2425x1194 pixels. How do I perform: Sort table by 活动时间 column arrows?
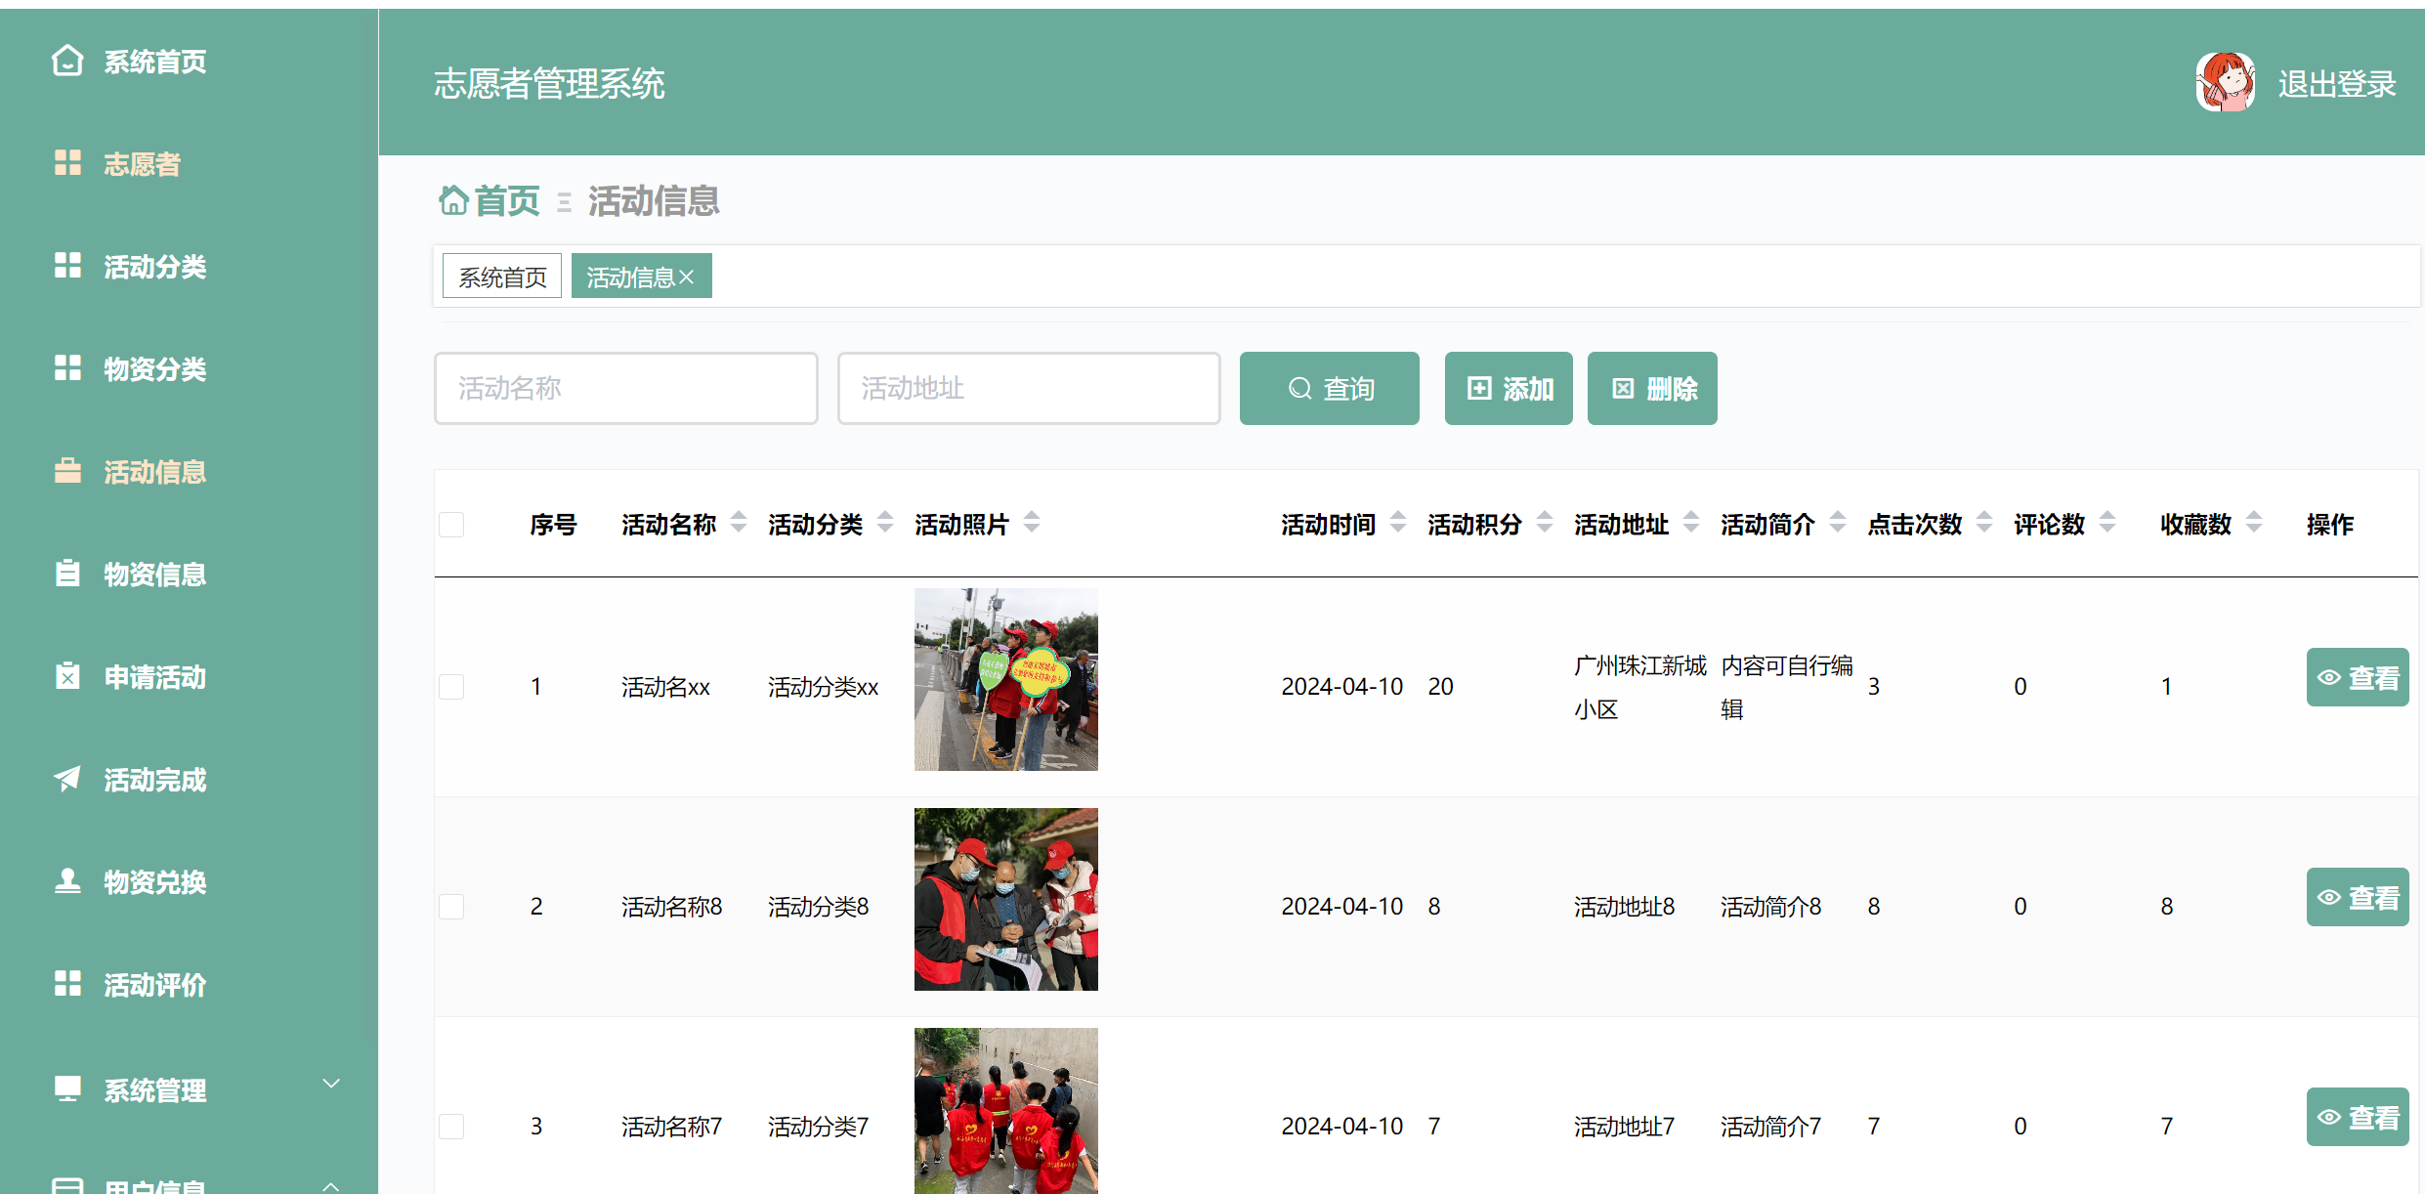pos(1398,523)
